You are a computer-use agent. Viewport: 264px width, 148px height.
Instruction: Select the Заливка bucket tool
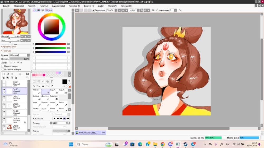coord(36,98)
